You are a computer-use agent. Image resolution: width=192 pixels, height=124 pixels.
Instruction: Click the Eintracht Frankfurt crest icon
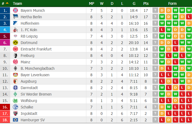pyautogui.click(x=15, y=49)
